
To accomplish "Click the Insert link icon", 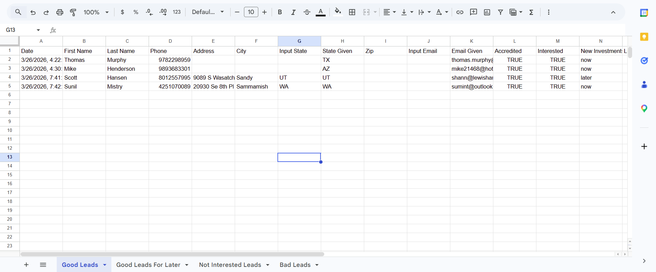I will [x=460, y=12].
